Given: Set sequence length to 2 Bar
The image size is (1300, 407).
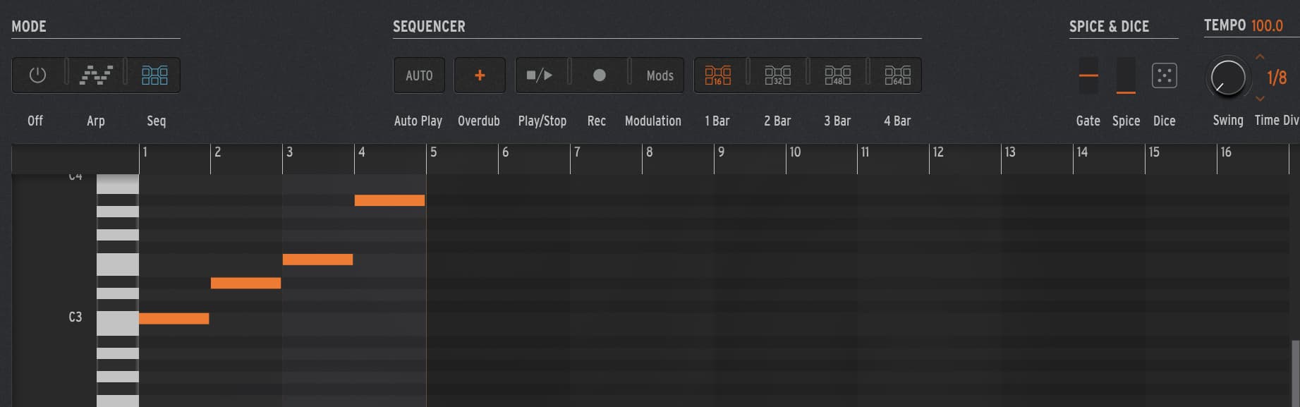Looking at the screenshot, I should pyautogui.click(x=778, y=75).
